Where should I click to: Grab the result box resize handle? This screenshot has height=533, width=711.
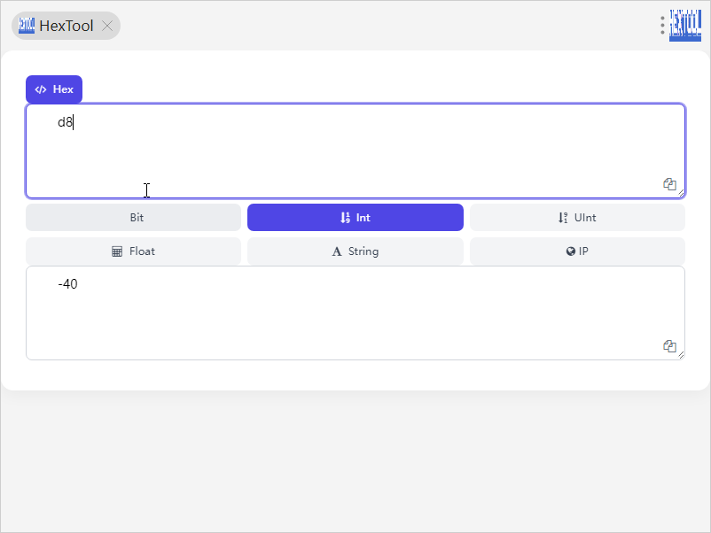681,356
